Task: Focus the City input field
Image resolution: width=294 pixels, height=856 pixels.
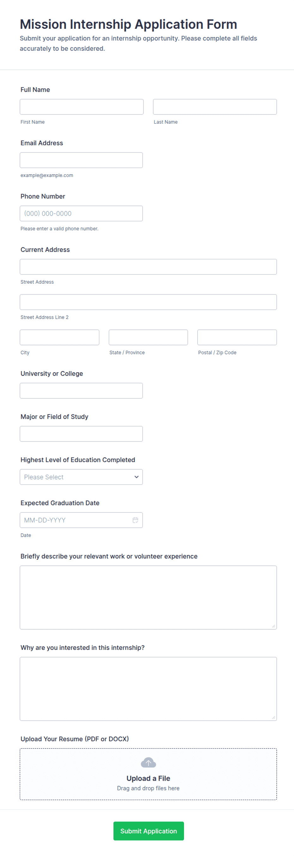Action: [x=59, y=337]
